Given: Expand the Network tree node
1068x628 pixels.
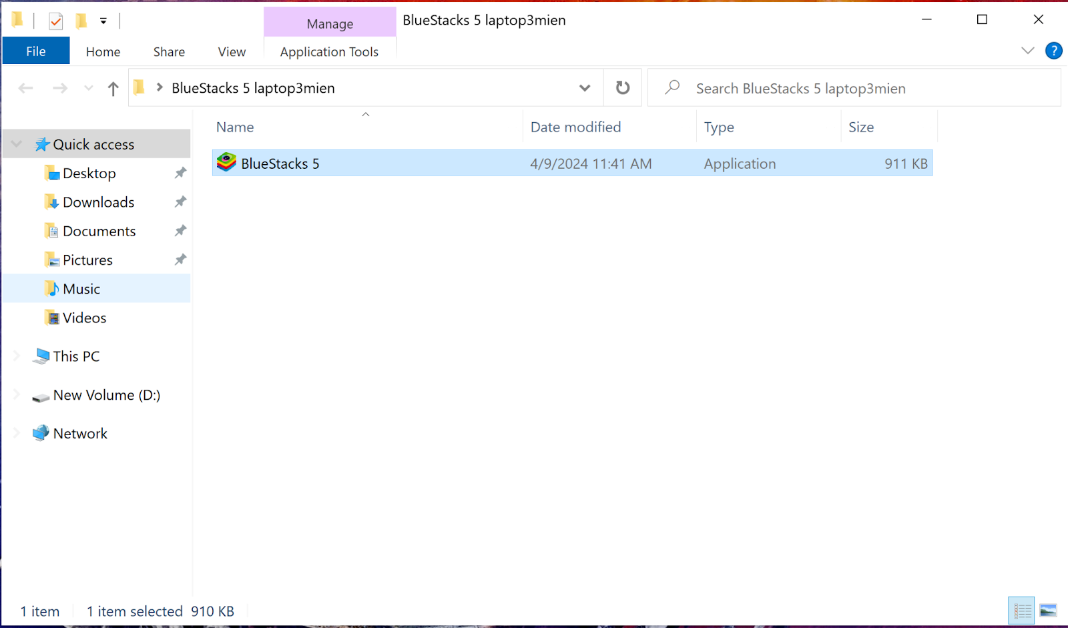Looking at the screenshot, I should (17, 433).
